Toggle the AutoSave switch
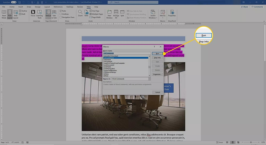Image resolution: width=266 pixels, height=145 pixels. click(x=14, y=2)
